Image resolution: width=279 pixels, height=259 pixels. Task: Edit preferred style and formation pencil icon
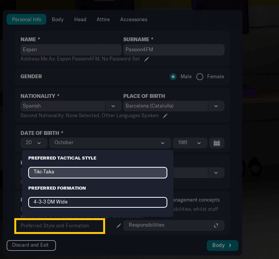(119, 226)
